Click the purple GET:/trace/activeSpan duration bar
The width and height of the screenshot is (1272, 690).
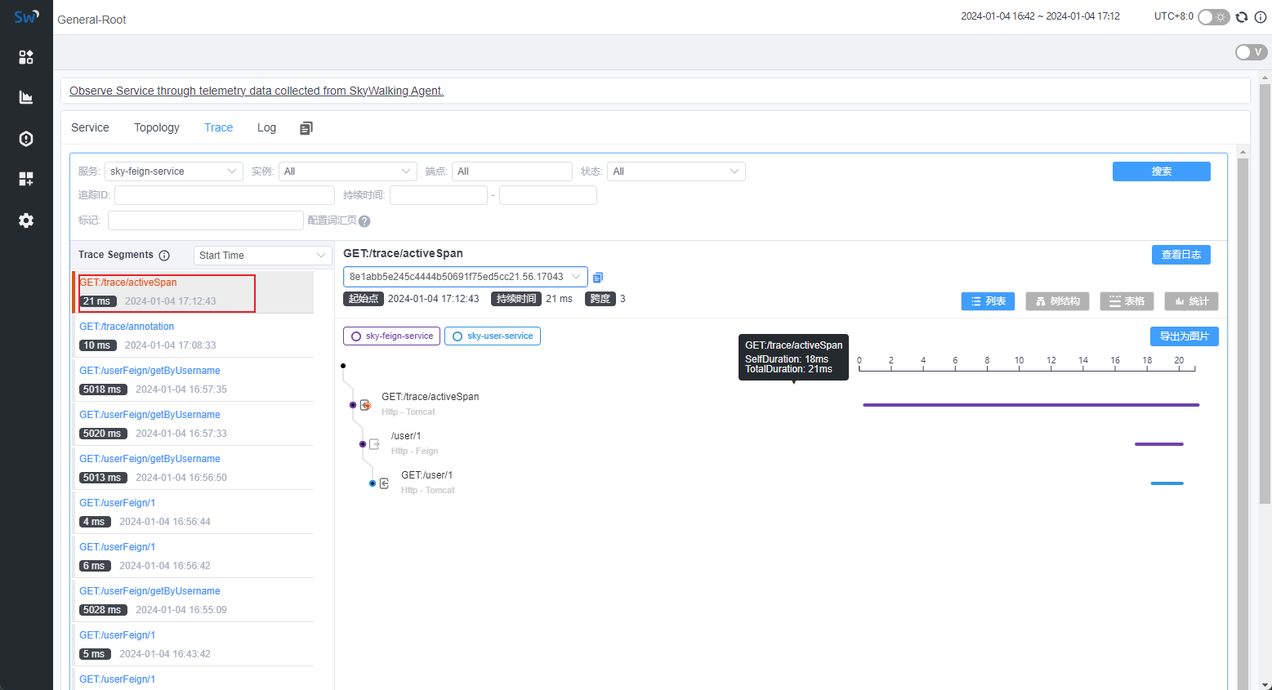1030,405
